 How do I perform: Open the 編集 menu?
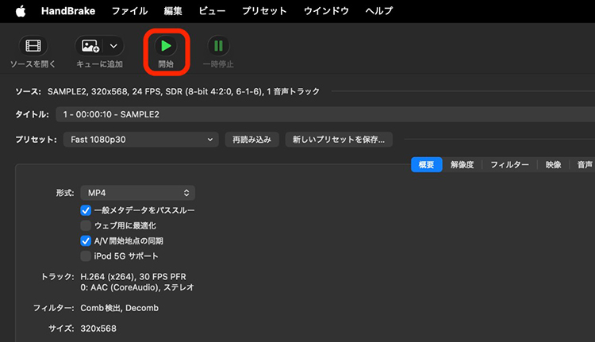click(x=173, y=11)
